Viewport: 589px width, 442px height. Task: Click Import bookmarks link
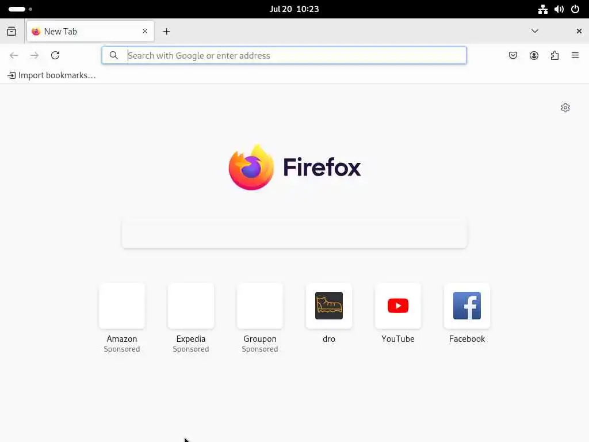point(52,75)
